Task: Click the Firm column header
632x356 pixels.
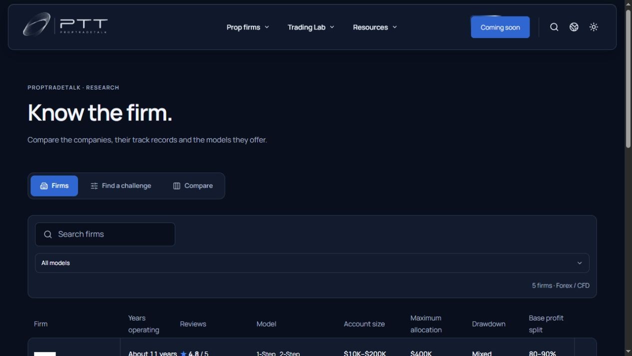Action: pyautogui.click(x=41, y=324)
